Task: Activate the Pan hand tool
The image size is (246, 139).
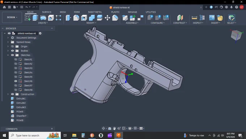Action: tap(114, 128)
